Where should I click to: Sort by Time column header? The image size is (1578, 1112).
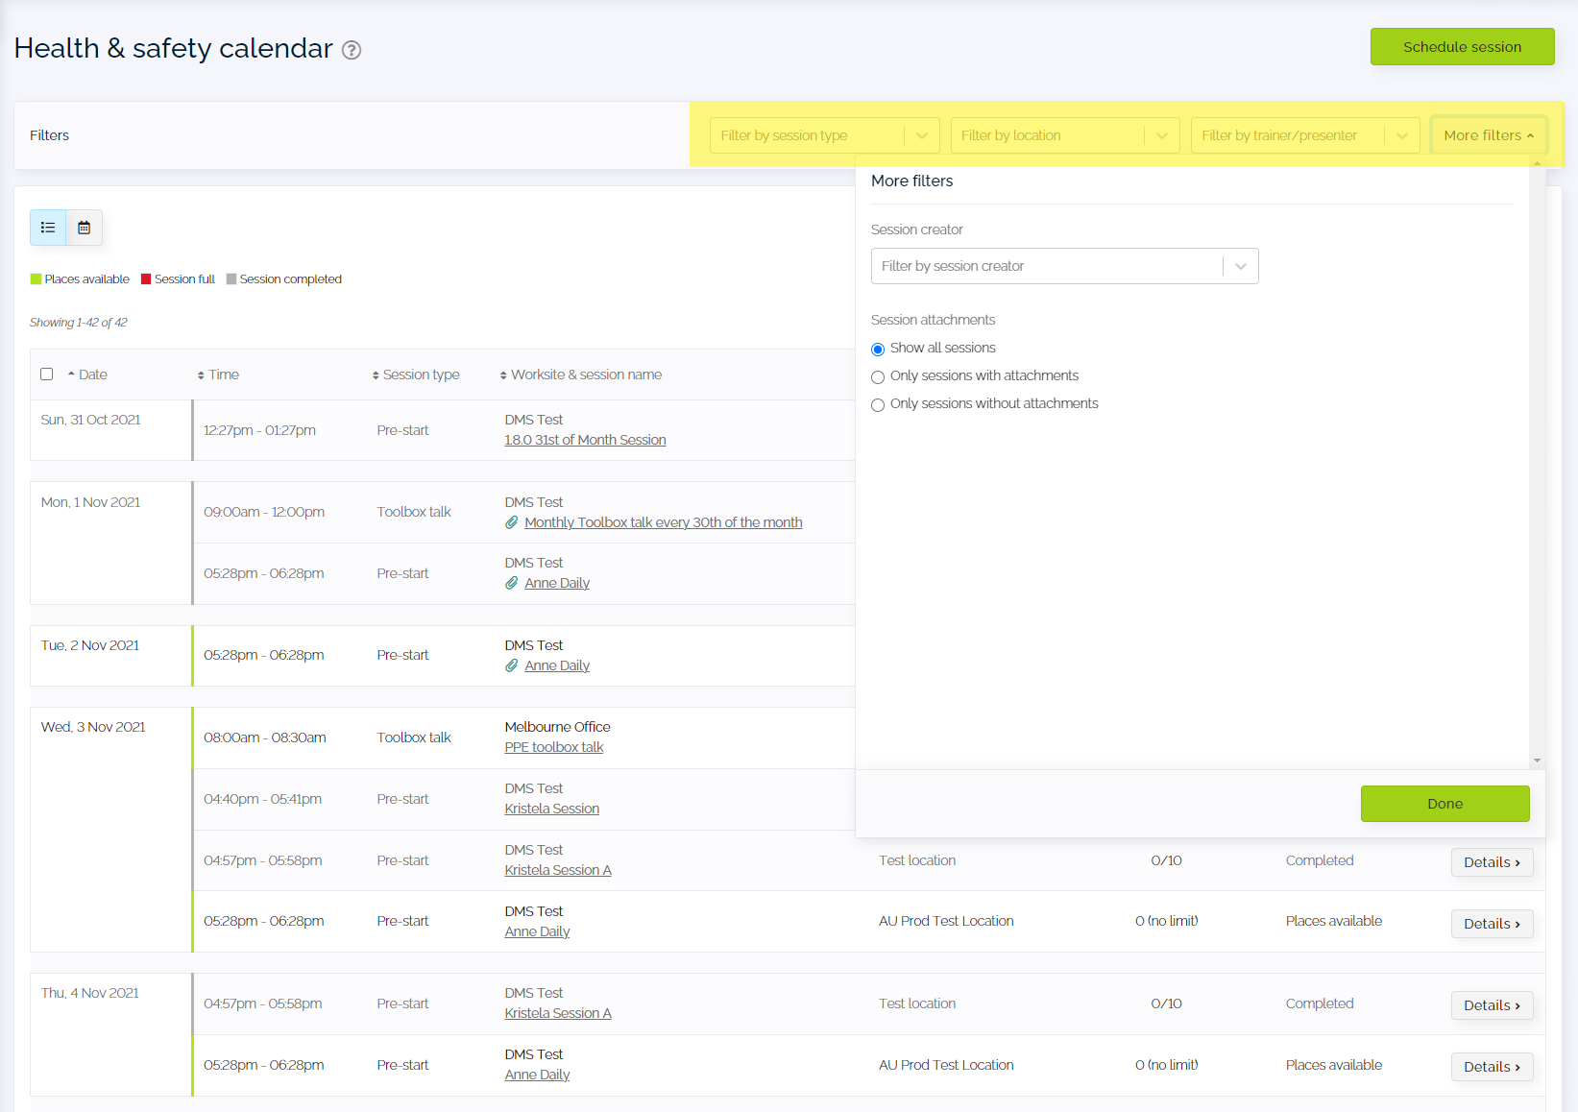218,375
